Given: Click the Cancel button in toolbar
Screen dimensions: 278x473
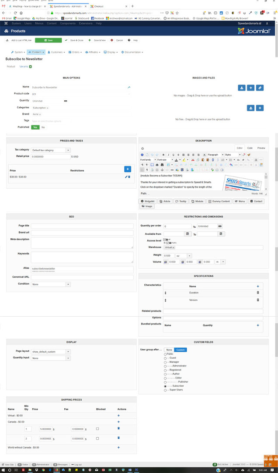Looking at the screenshot, I should [117, 40].
